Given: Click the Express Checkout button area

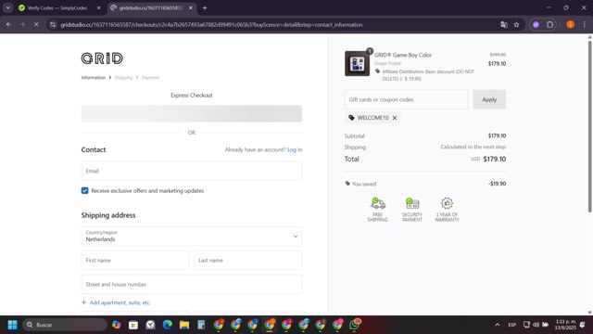Looking at the screenshot, I should coord(192,113).
